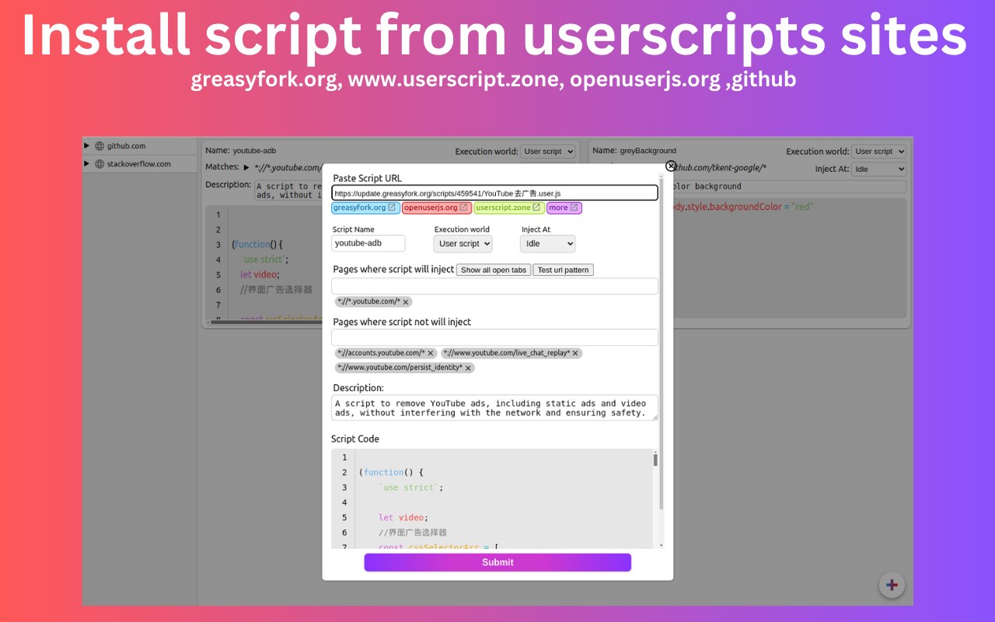Click the globe icon beside github.com
This screenshot has height=622, width=995.
coord(99,145)
